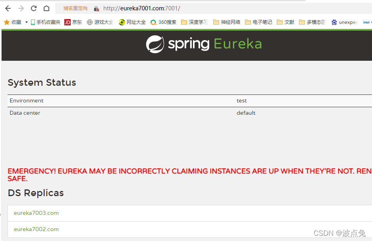Reload the current page

(x=34, y=8)
